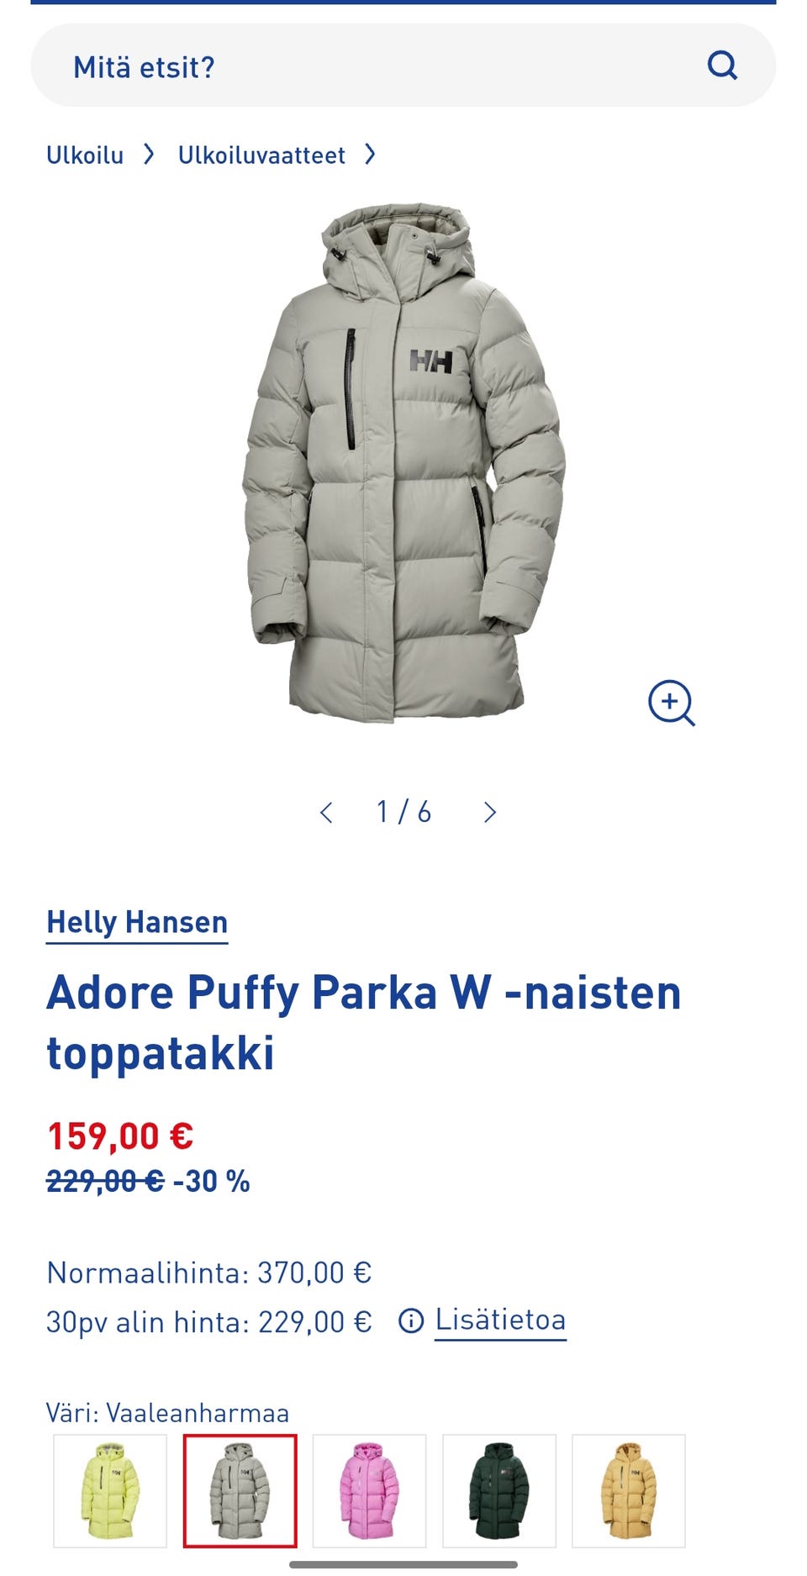Viewport: 807px width, 1576px height.
Task: Select the yellow-green jacket color
Action: pos(110,1491)
